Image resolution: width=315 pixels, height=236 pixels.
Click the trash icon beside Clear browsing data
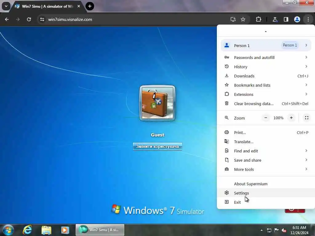point(227,103)
